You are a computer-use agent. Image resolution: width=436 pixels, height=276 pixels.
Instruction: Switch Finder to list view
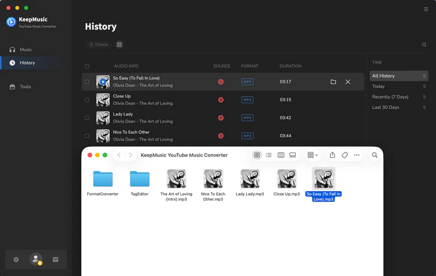coord(269,155)
